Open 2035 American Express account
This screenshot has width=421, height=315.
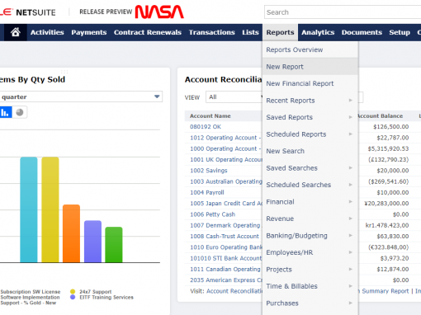(x=226, y=280)
